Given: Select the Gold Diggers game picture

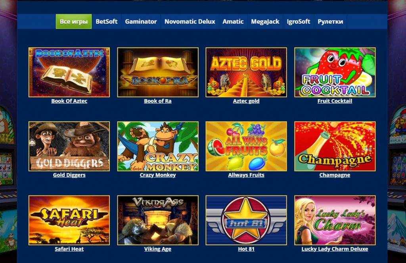Looking at the screenshot, I should coord(69,146).
